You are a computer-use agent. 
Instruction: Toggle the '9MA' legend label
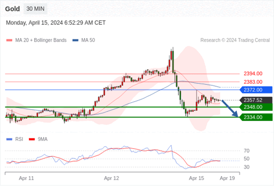[43, 139]
